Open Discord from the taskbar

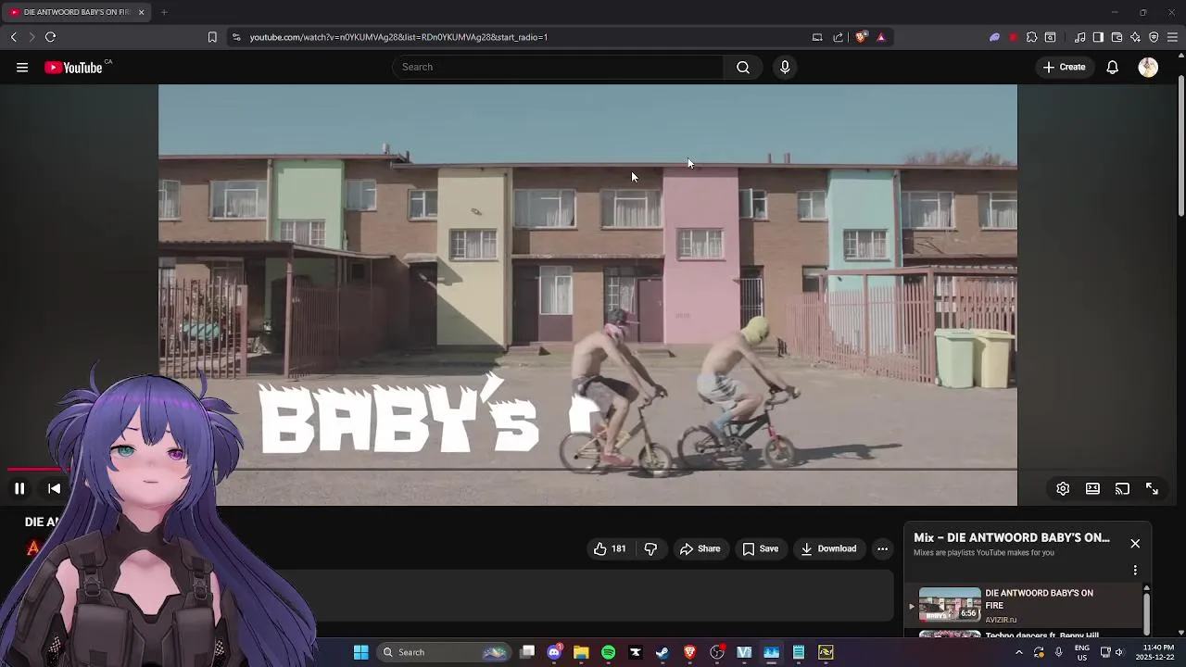(554, 652)
